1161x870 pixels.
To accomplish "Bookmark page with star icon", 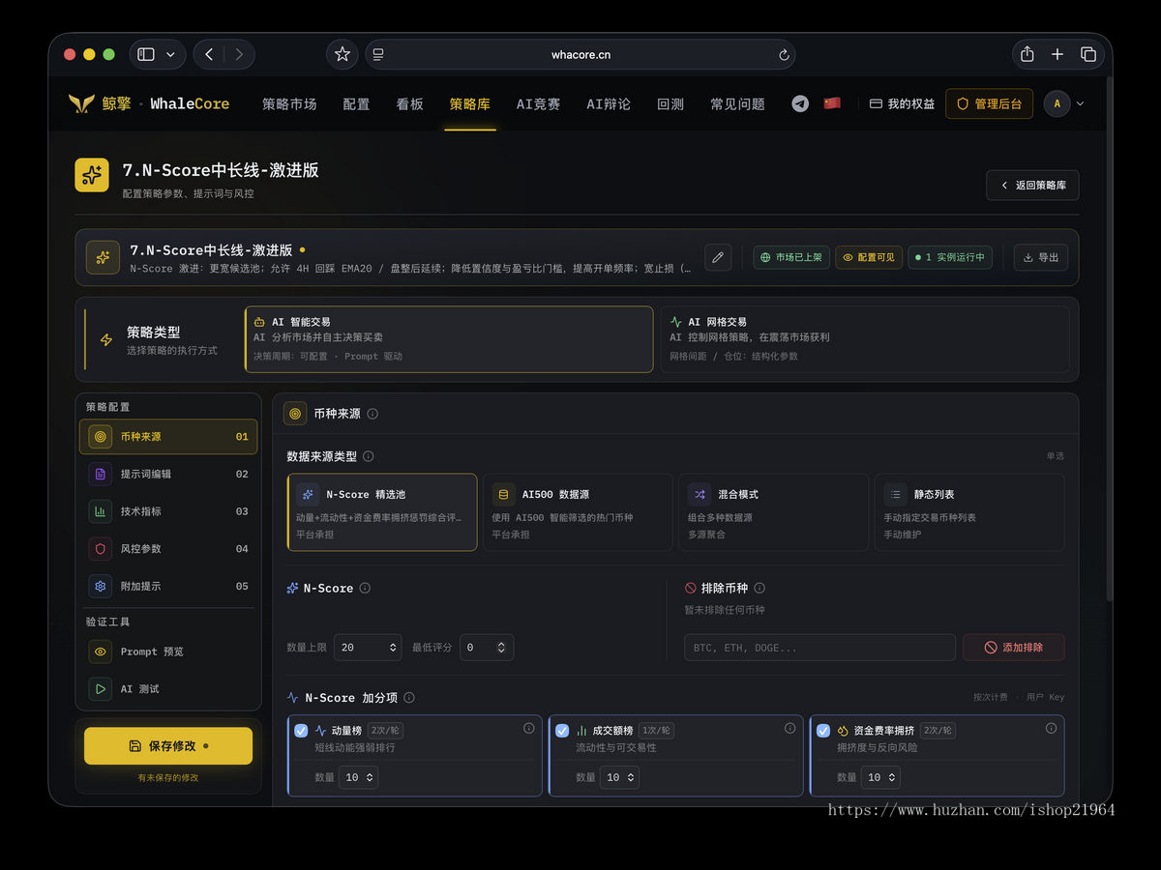I will 342,55.
